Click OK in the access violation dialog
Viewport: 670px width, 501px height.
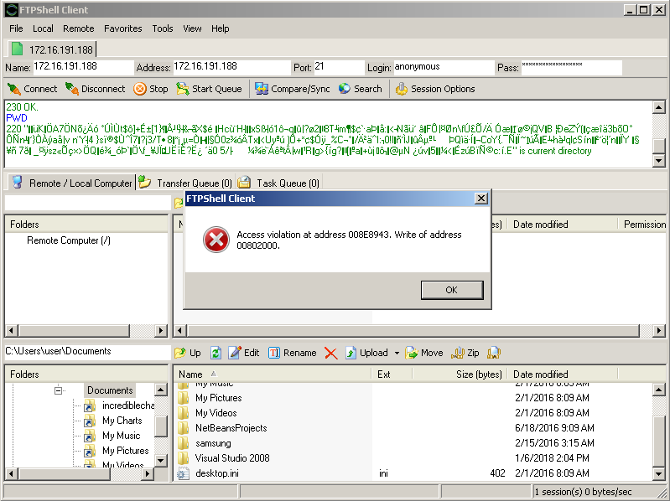pos(452,290)
